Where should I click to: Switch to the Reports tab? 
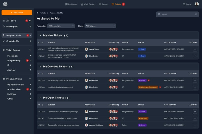click(x=104, y=4)
